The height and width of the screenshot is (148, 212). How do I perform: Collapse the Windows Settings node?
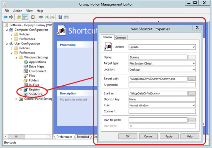[x=16, y=58]
